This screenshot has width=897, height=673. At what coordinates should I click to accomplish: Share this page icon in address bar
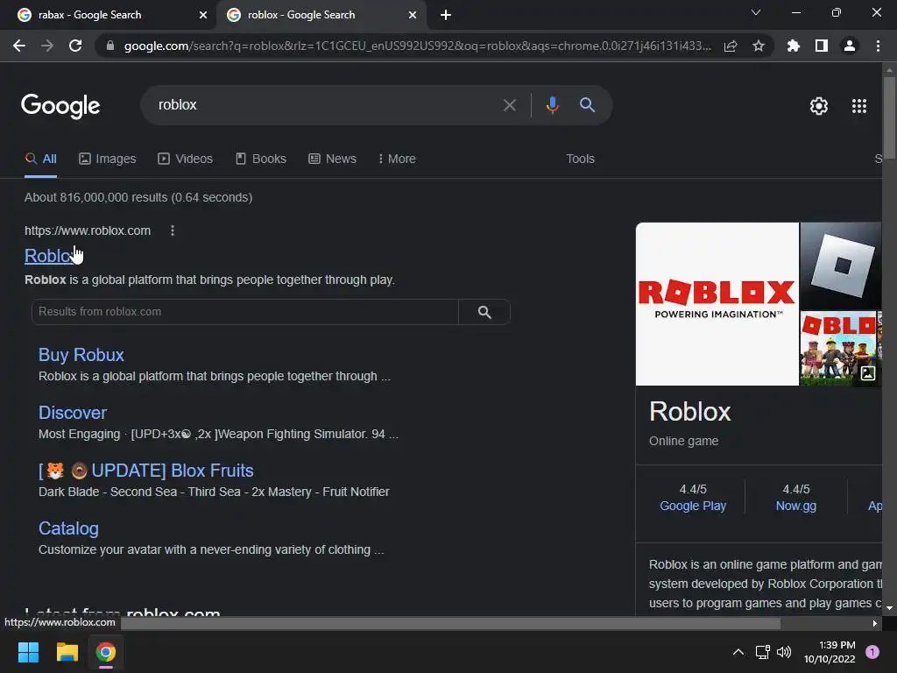pyautogui.click(x=731, y=46)
